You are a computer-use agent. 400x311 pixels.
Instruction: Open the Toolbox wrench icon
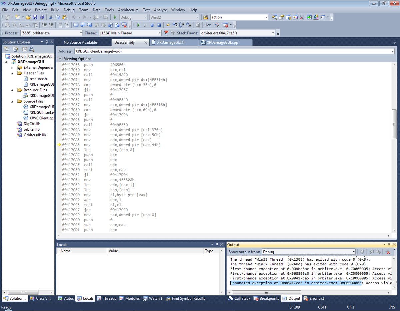tap(302, 17)
